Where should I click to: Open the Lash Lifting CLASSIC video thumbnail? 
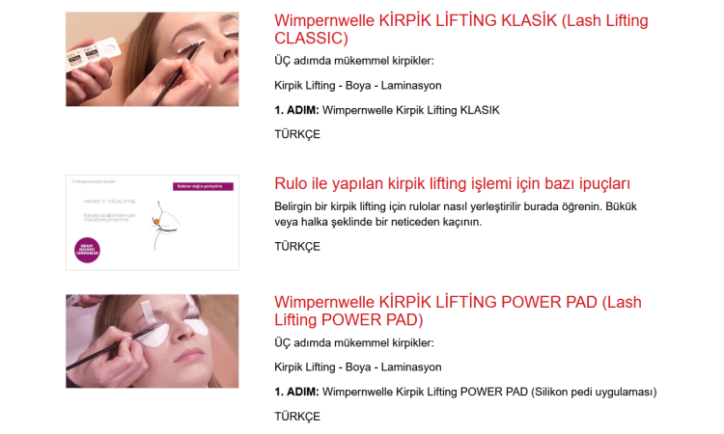[x=152, y=59]
